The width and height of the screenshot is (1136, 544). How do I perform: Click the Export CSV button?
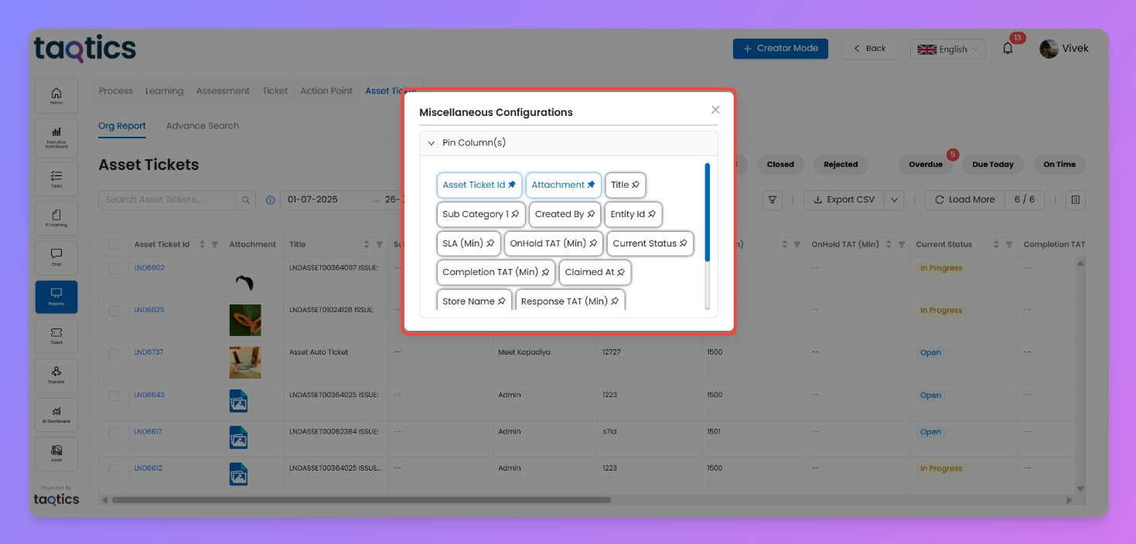(x=844, y=199)
